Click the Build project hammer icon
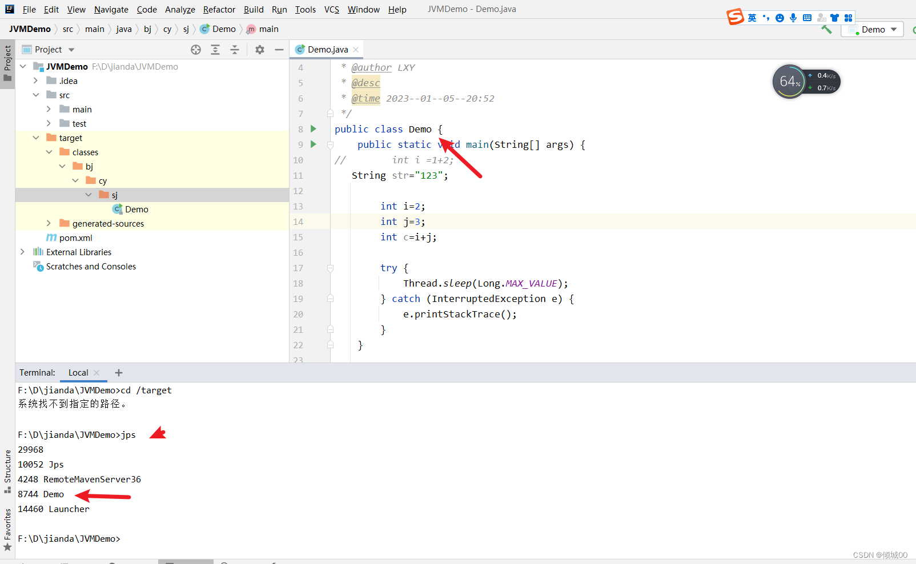The image size is (916, 564). pyautogui.click(x=826, y=29)
